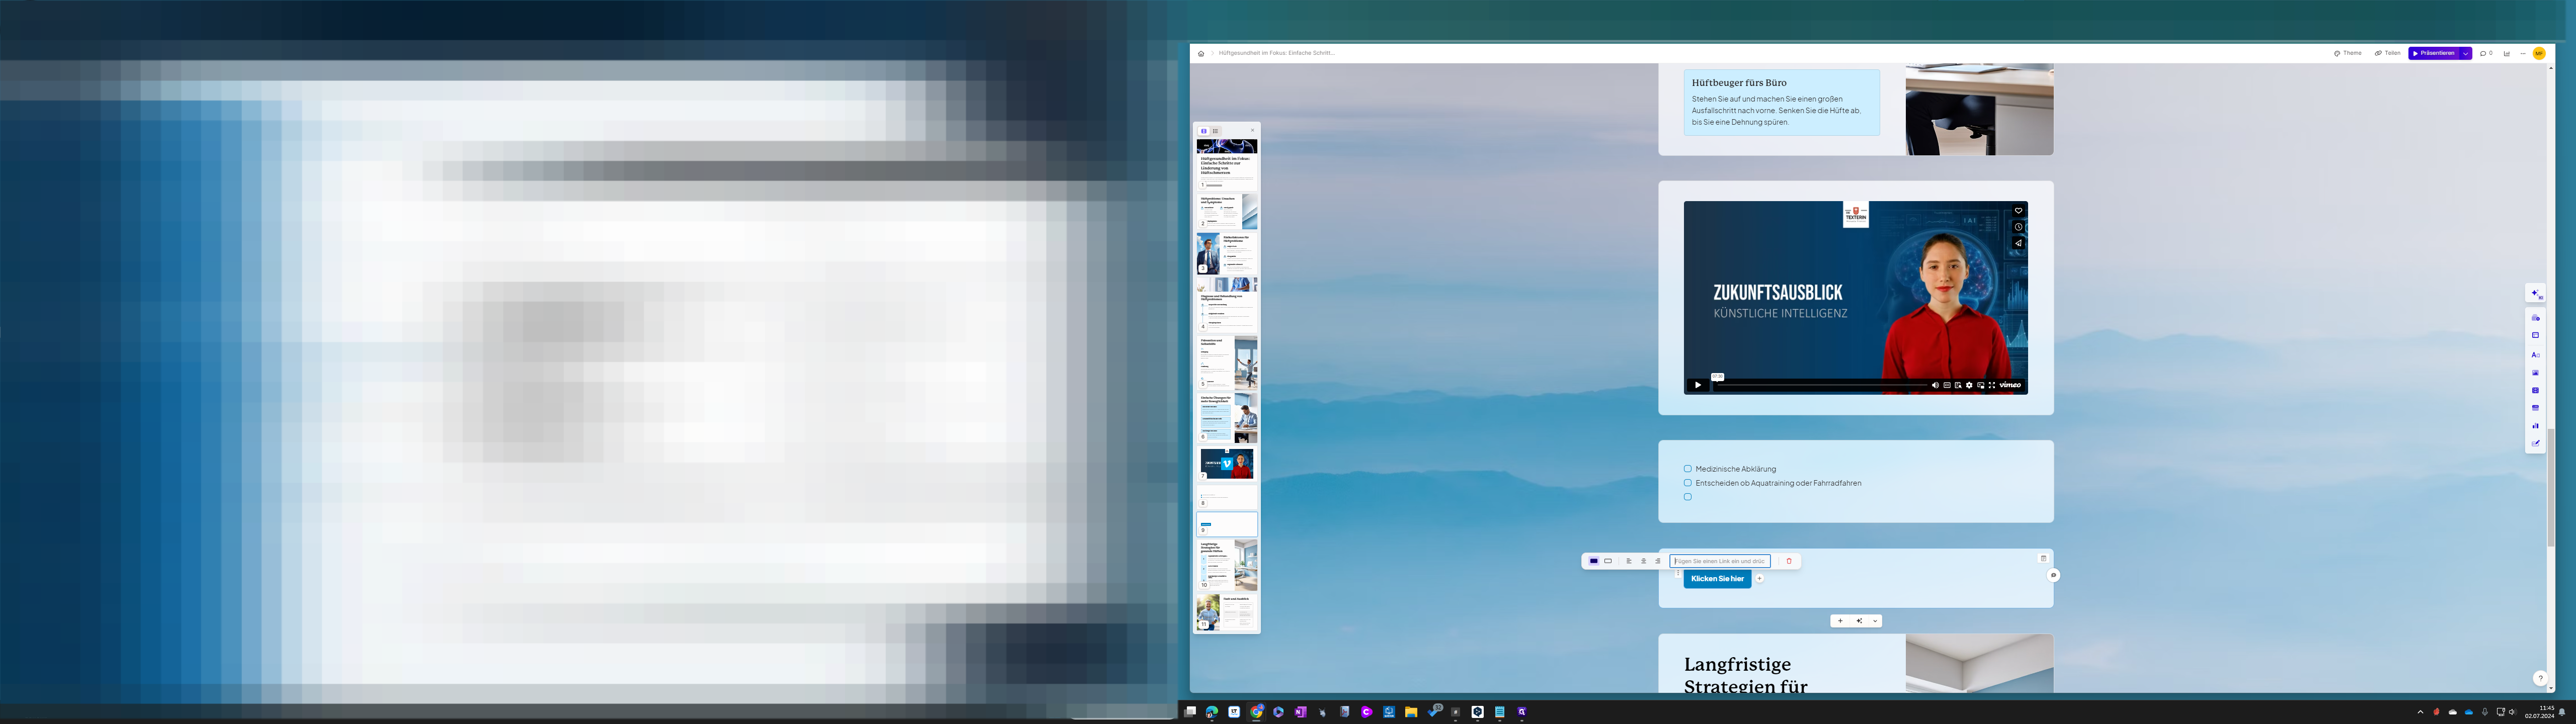
Task: Click the document title breadcrumb
Action: pos(1277,53)
